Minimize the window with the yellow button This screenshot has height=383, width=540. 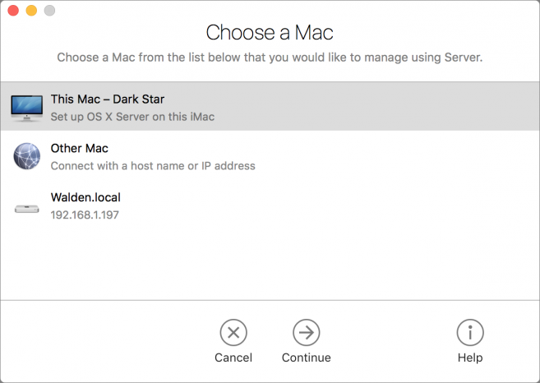(x=31, y=11)
